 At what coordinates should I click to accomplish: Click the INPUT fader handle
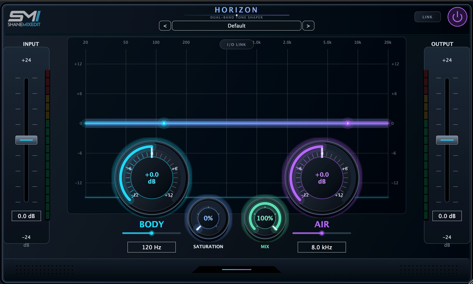pyautogui.click(x=26, y=140)
